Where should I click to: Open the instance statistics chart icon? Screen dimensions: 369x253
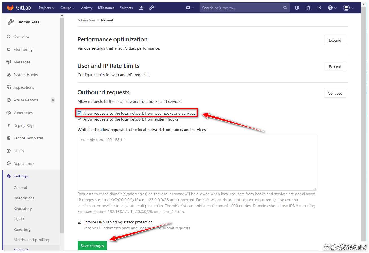[141, 8]
